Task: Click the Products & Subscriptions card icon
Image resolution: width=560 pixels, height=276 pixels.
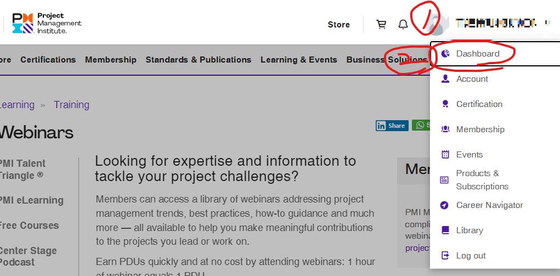Action: pyautogui.click(x=444, y=180)
